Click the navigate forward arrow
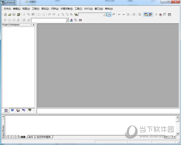Viewport: 181px width, 145px height. [x=123, y=14]
